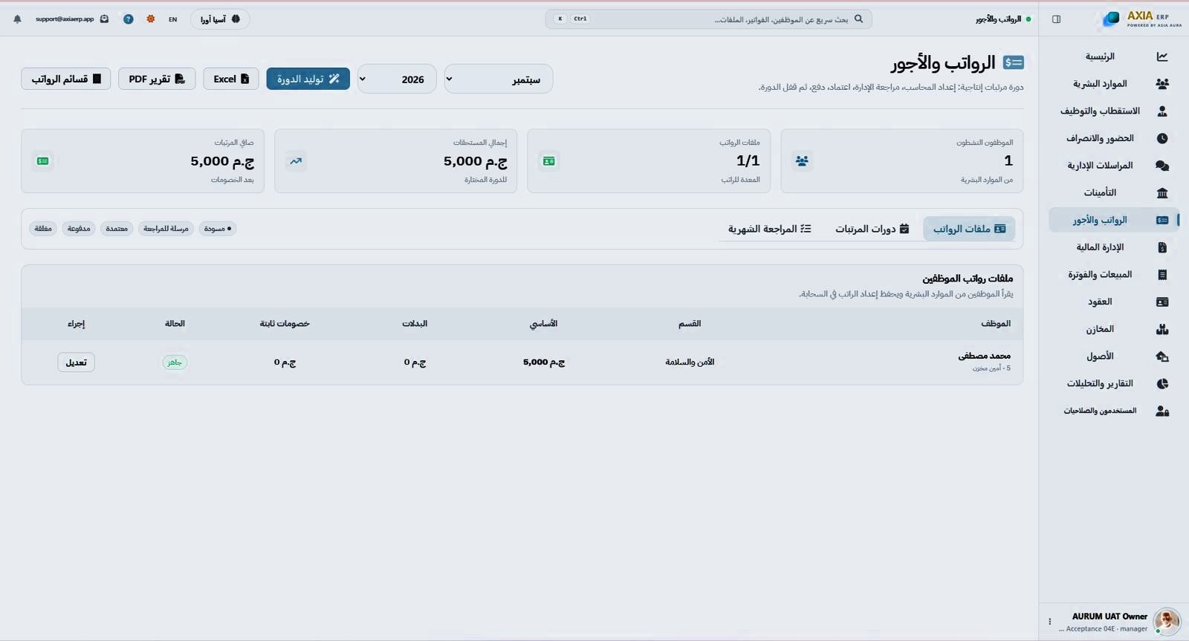
Task: Click تعديل for محمد مصطفى
Action: click(76, 362)
